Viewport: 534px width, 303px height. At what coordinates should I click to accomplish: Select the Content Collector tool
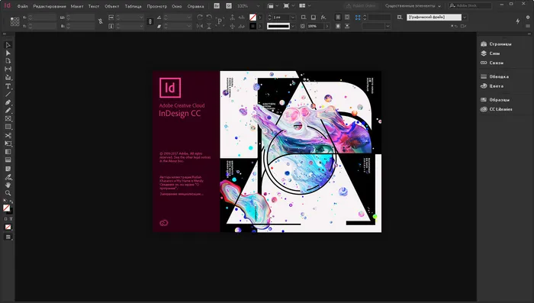coord(8,78)
